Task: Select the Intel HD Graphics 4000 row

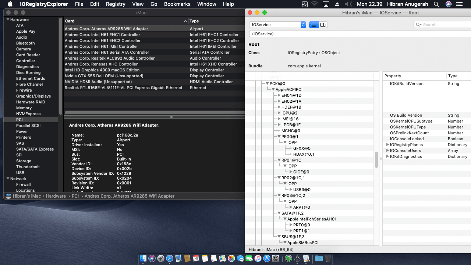Action: pos(154,70)
